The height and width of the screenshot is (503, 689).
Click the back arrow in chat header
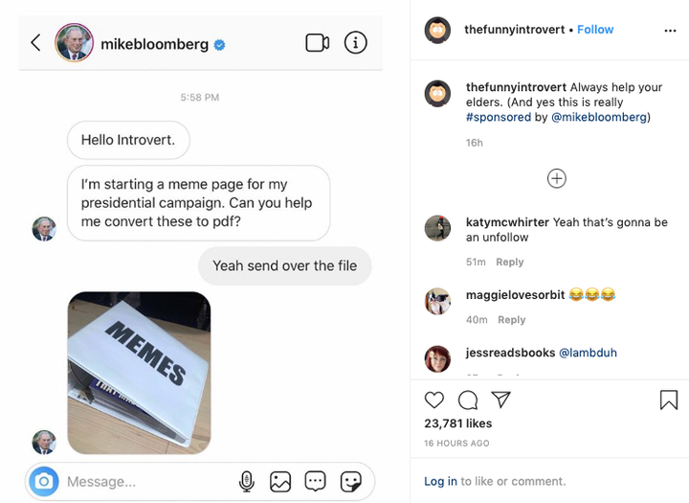(35, 42)
